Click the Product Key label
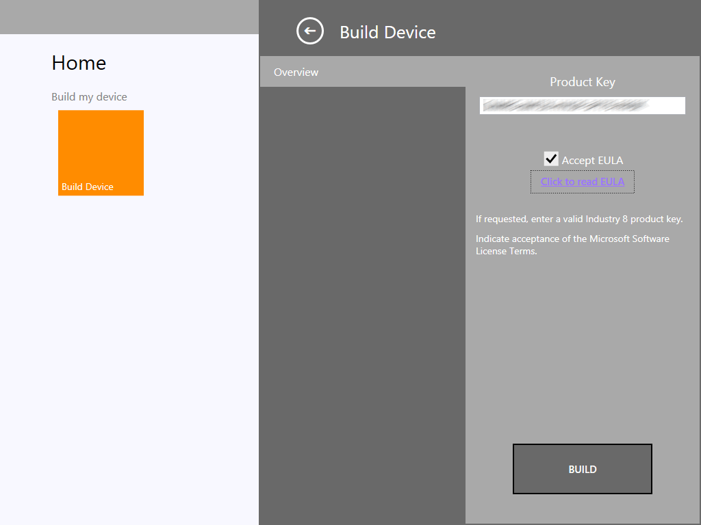This screenshot has width=701, height=525. [x=582, y=82]
